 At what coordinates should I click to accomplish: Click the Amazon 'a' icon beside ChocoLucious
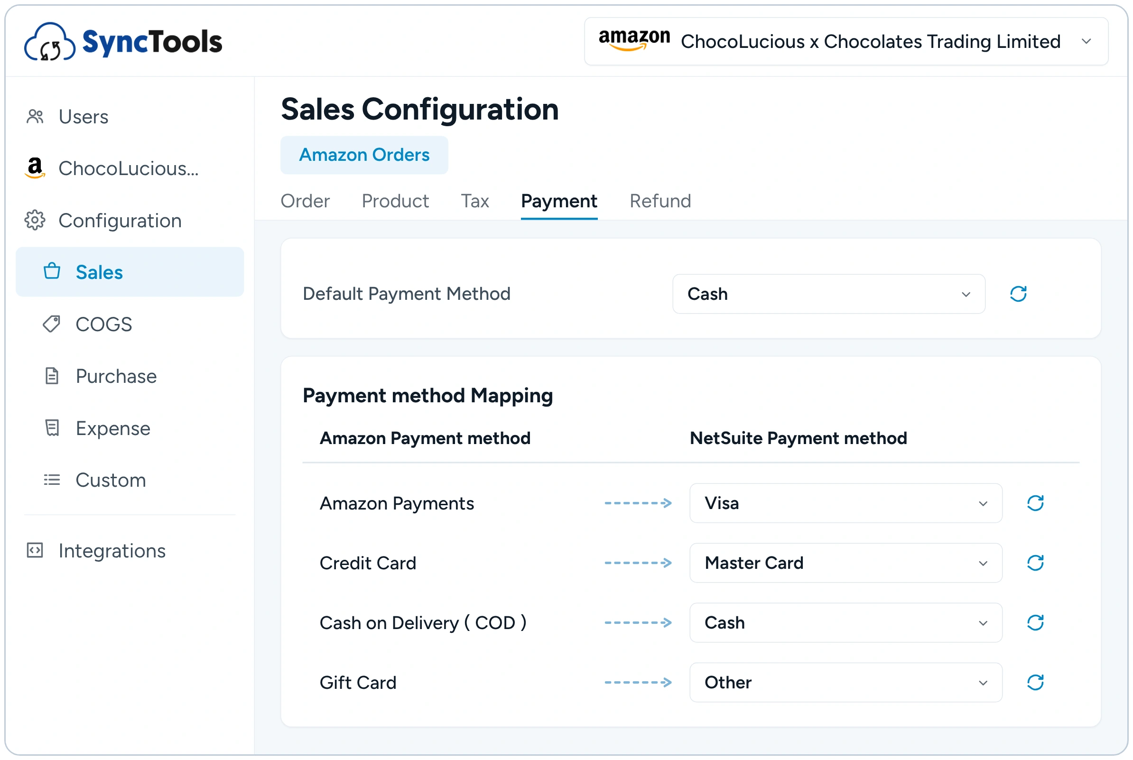tap(35, 168)
